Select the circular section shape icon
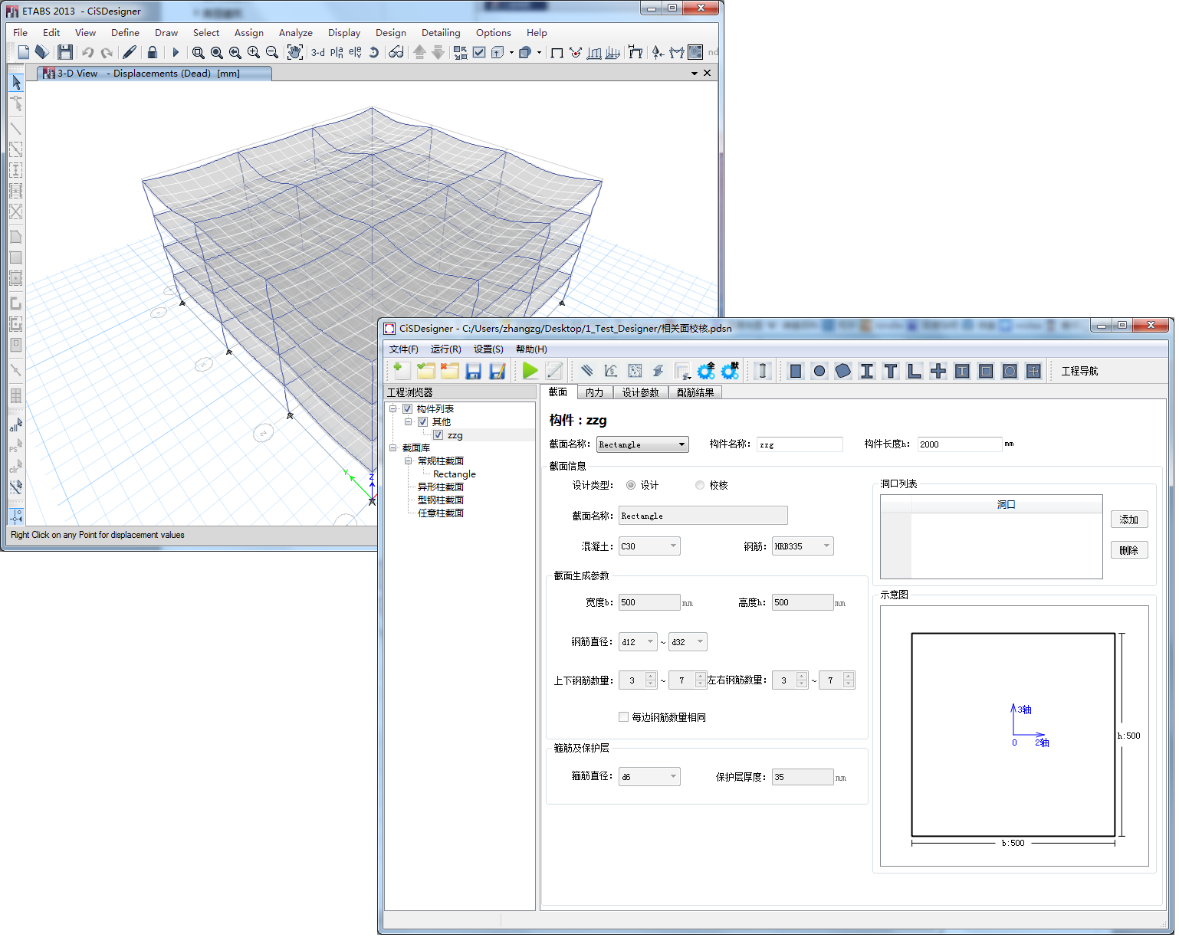The width and height of the screenshot is (1179, 944). pyautogui.click(x=819, y=372)
